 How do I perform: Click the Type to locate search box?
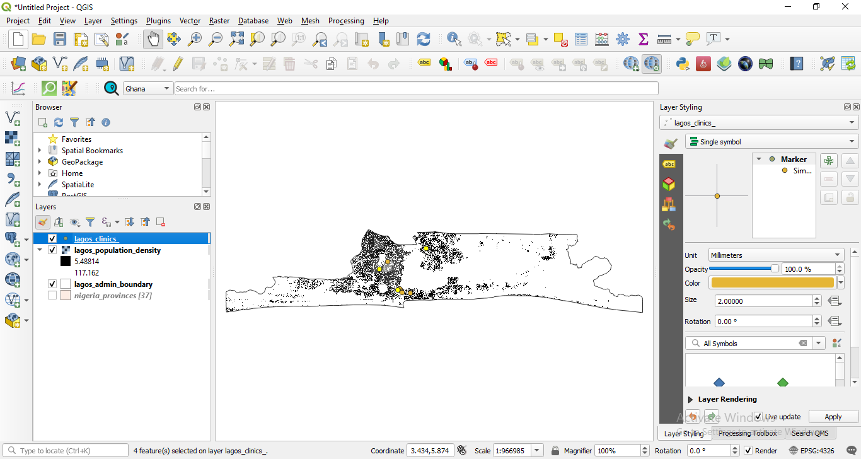[66, 451]
